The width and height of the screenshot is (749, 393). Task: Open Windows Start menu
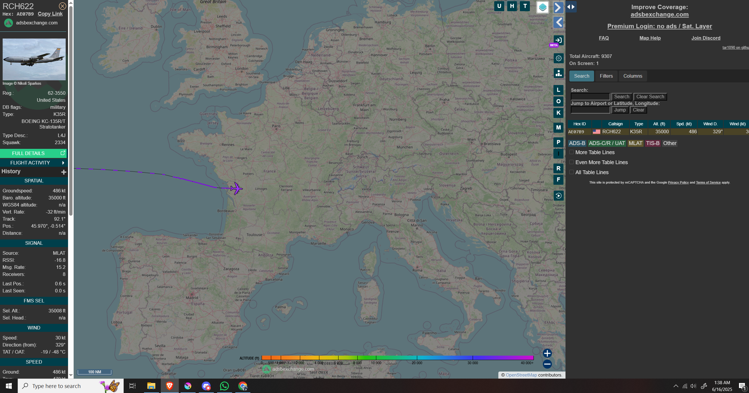9,386
